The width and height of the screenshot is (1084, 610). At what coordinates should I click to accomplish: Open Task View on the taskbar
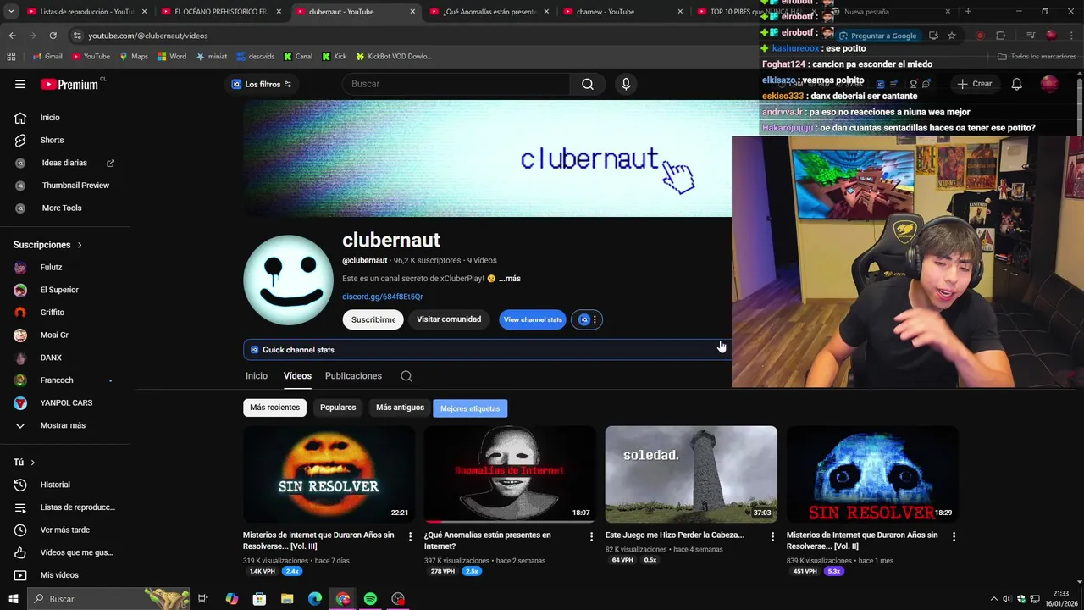click(x=203, y=599)
